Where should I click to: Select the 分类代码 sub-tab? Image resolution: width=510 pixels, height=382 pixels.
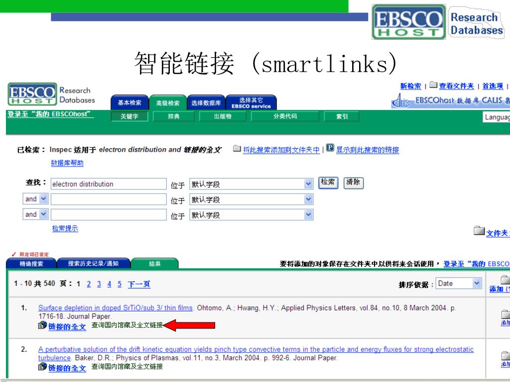pyautogui.click(x=285, y=116)
